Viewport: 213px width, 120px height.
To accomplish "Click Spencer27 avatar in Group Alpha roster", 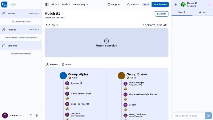I will 67,83.
